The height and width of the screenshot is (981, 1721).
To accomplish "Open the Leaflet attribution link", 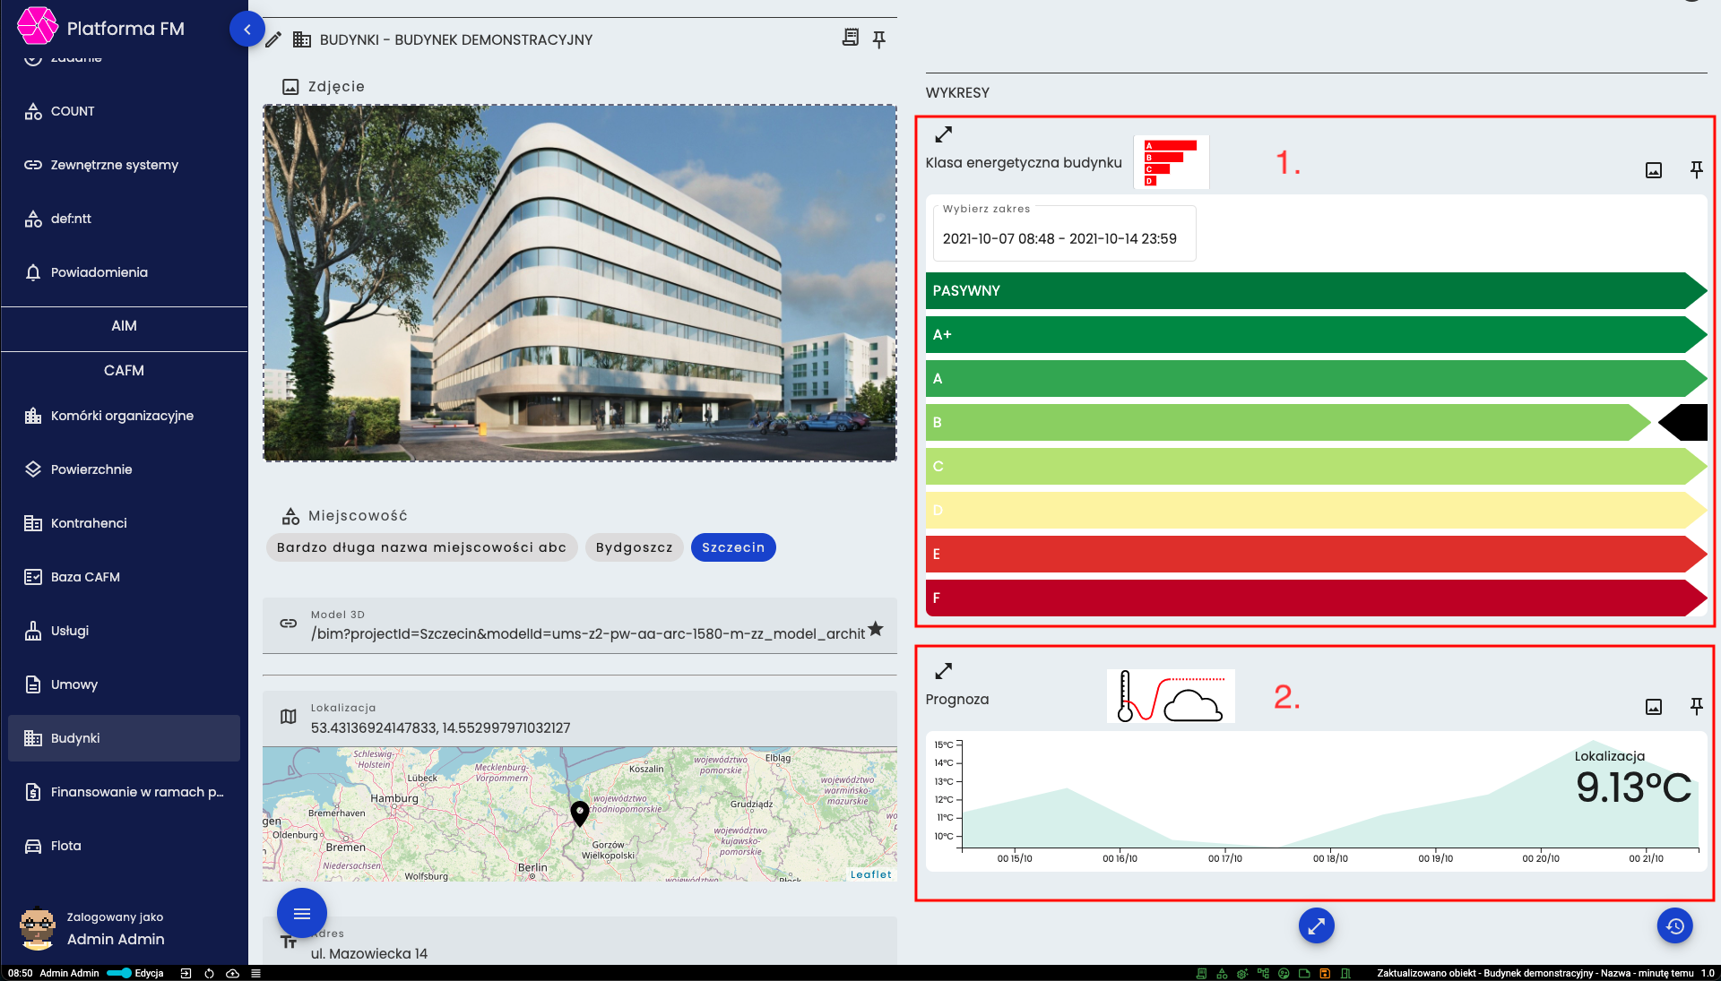I will (870, 874).
